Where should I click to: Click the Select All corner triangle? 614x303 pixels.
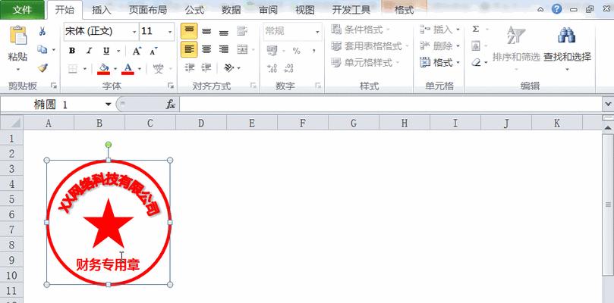[11, 123]
